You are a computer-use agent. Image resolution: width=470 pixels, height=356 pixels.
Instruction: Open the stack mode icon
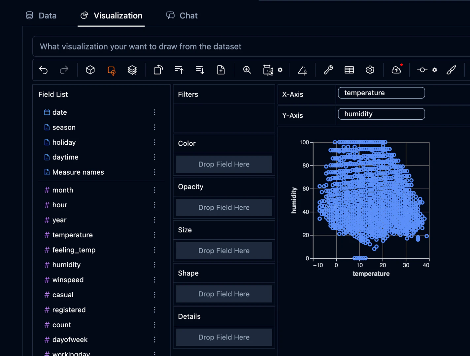click(132, 70)
